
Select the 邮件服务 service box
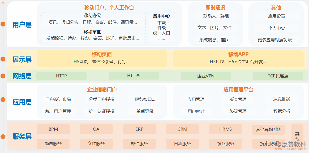pyautogui.click(x=139, y=144)
